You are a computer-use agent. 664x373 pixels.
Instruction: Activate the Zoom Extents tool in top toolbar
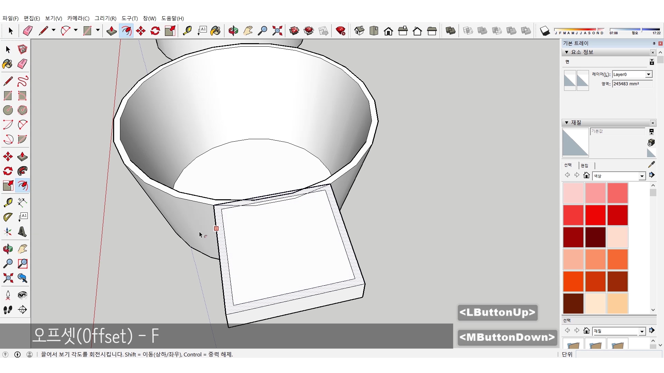[277, 31]
